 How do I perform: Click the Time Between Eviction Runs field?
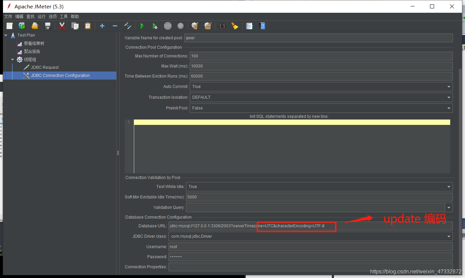pos(321,76)
